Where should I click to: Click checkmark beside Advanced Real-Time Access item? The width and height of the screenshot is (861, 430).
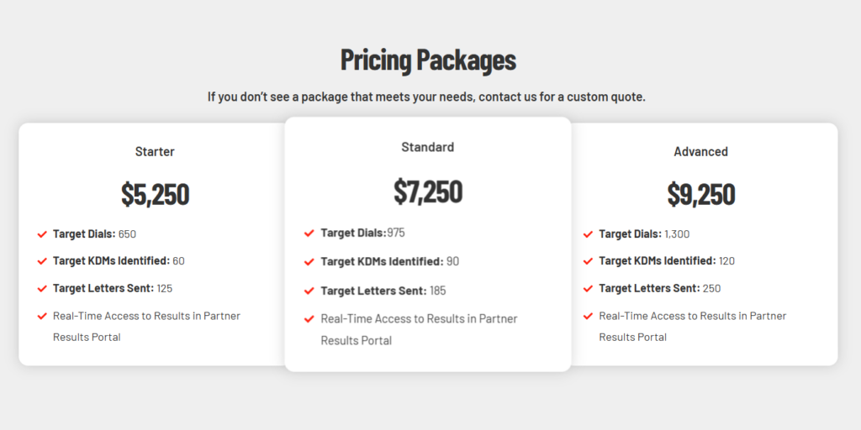click(x=588, y=317)
